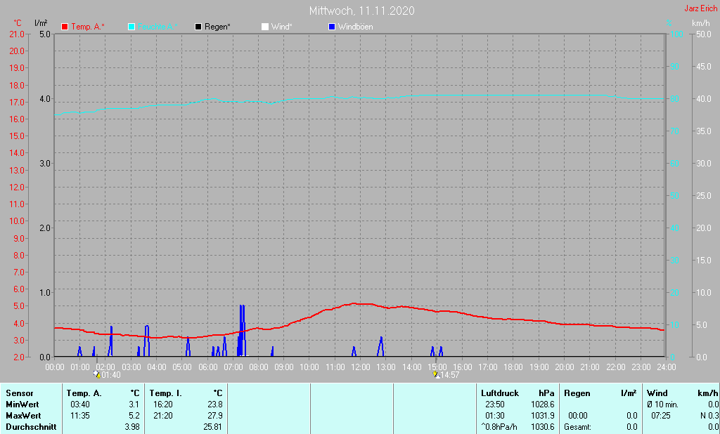Click the red temperature peak near 11:45

(354, 303)
